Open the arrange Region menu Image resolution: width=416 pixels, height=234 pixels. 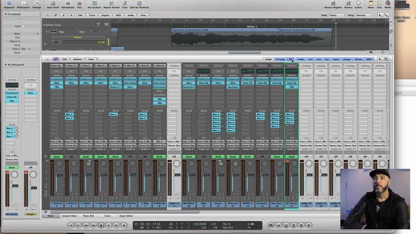(x=107, y=15)
